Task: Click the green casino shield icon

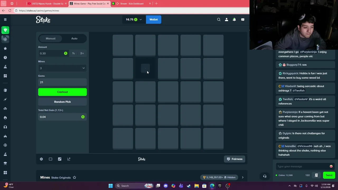Action: [5, 30]
